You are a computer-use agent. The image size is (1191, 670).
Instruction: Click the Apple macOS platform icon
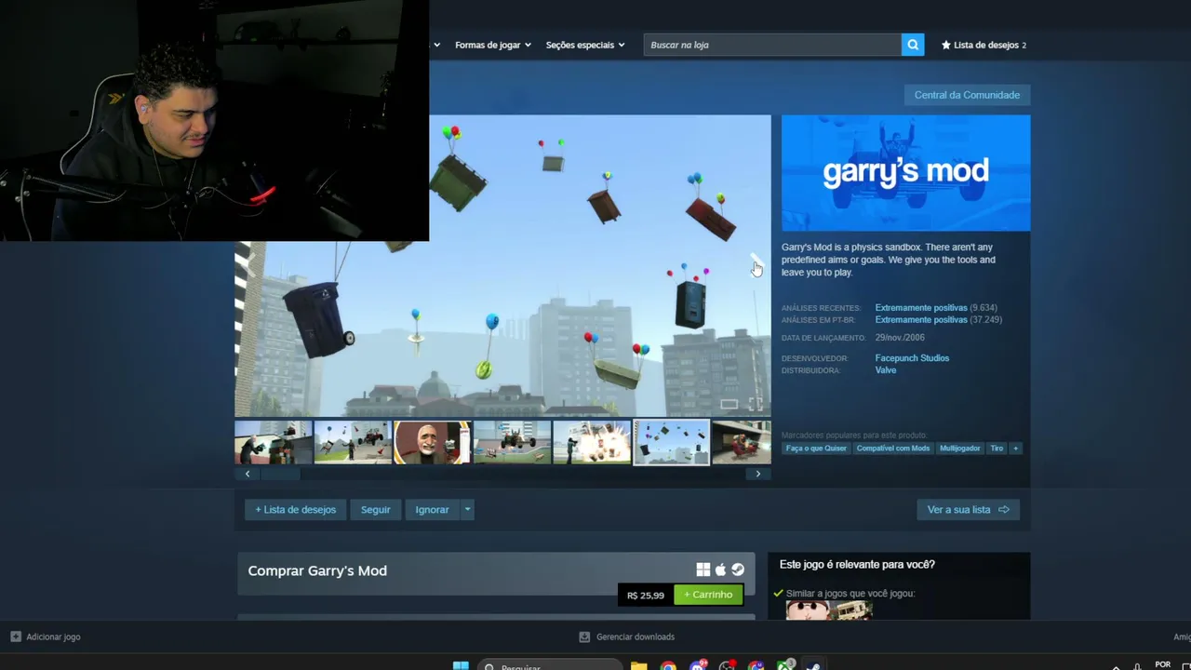point(720,569)
